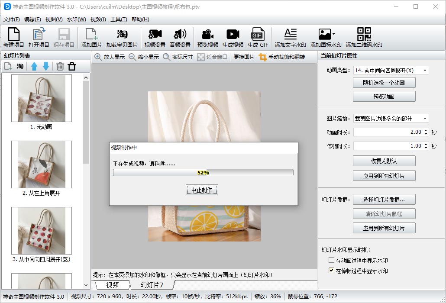Click the black trash clear-all icon
Screen dimensions: 446x303
click(x=72, y=67)
